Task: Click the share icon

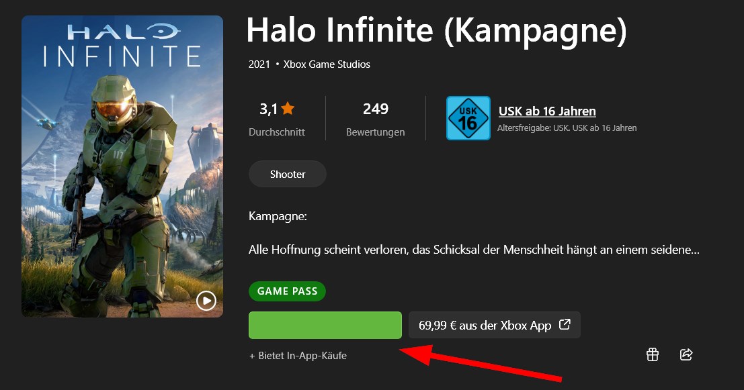Action: click(x=686, y=354)
